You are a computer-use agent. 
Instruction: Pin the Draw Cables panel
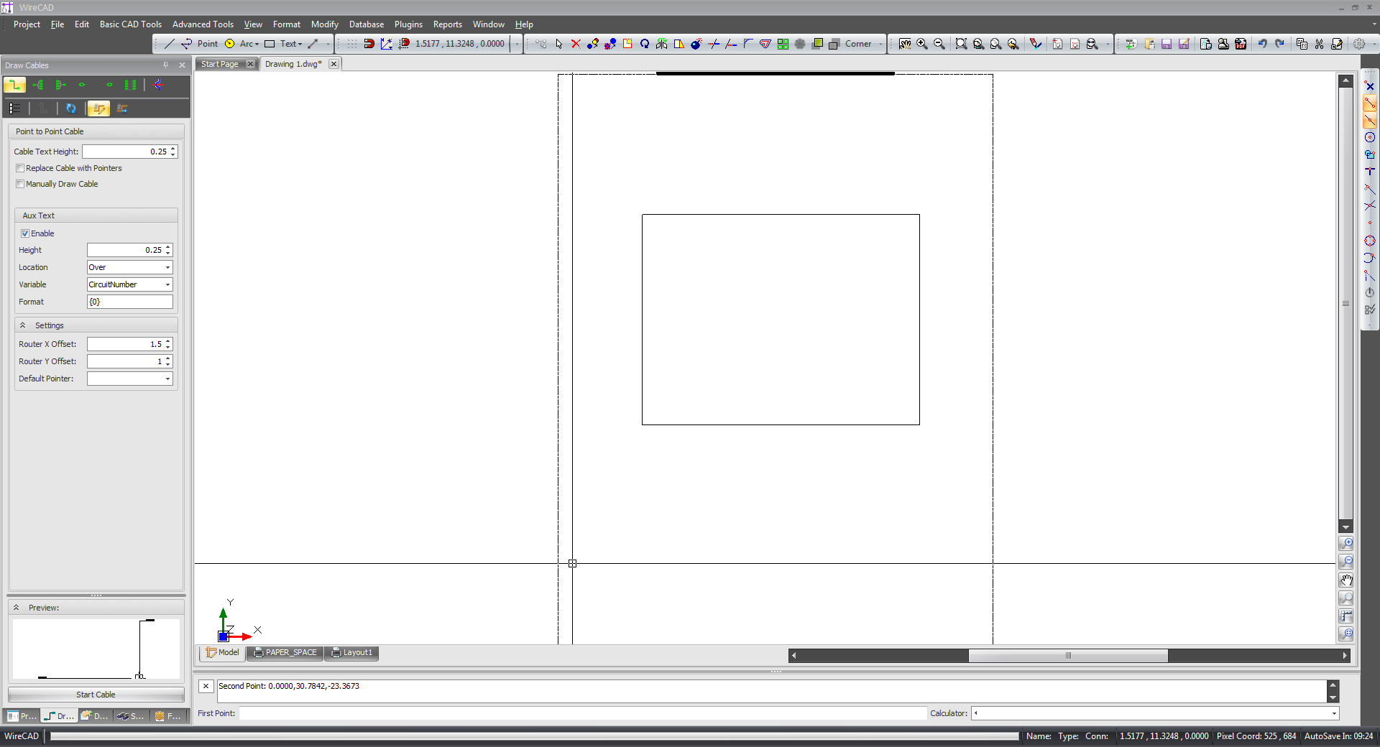coord(165,65)
